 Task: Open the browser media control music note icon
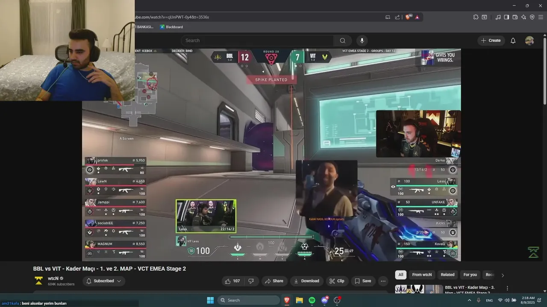pyautogui.click(x=498, y=17)
